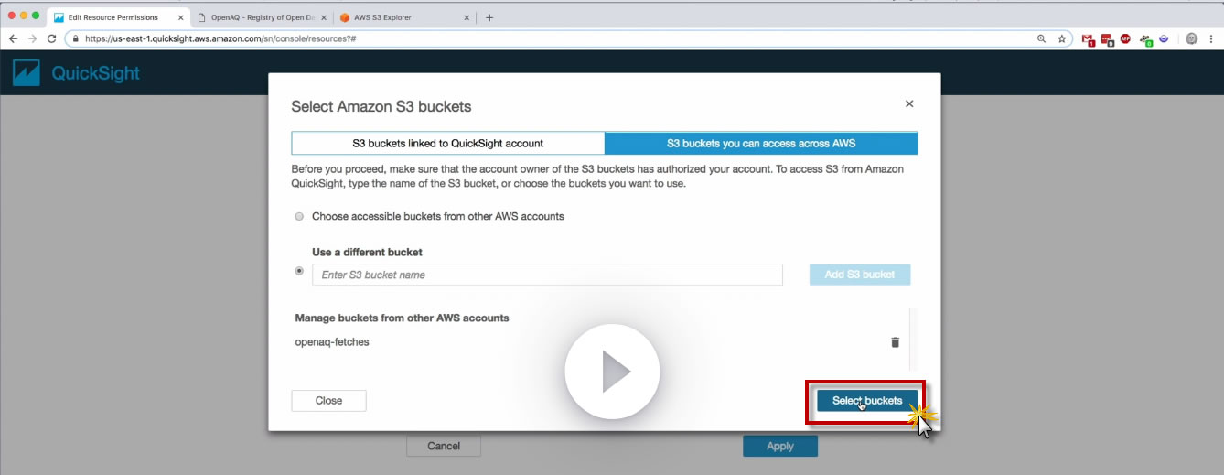Delete the openaq-fetches bucket with trash icon

(895, 342)
